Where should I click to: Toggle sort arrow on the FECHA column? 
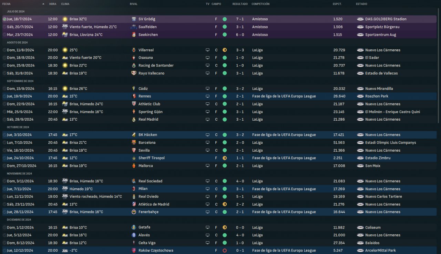(43, 4)
